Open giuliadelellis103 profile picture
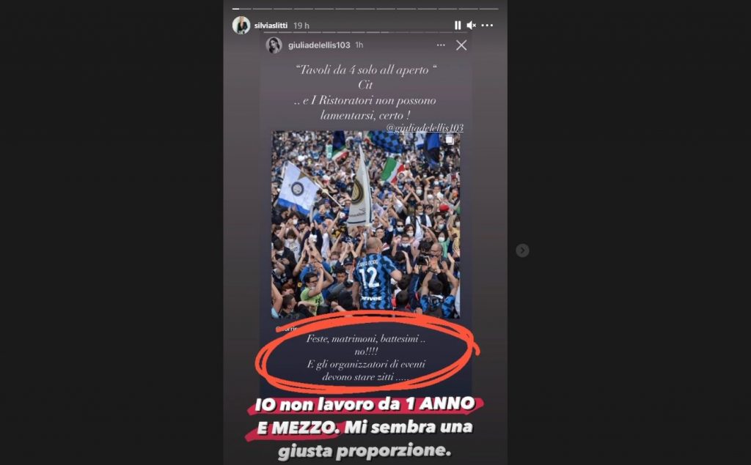 click(274, 45)
